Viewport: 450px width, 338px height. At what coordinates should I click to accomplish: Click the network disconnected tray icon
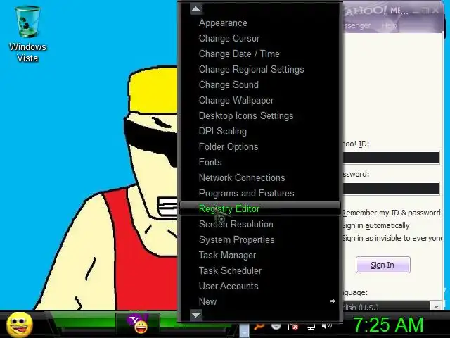coord(293,327)
